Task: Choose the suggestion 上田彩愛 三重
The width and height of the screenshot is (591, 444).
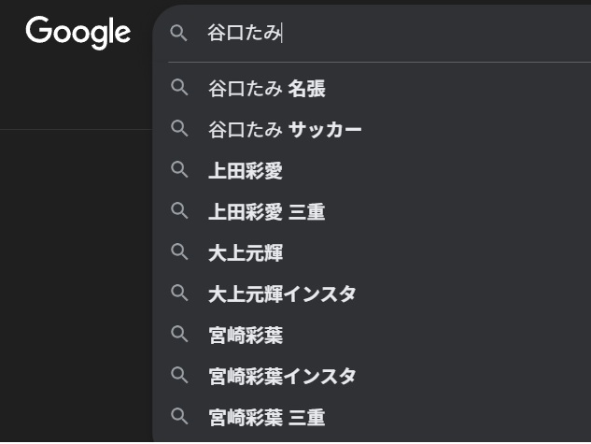Action: pos(267,212)
